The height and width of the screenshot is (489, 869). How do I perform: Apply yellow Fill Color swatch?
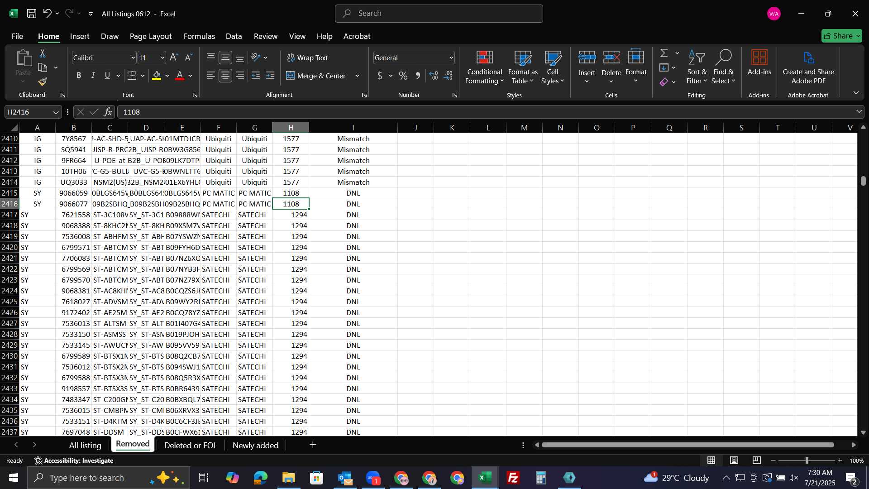click(157, 76)
